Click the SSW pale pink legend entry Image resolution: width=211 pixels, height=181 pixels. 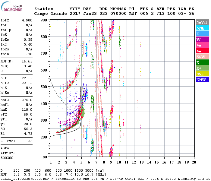pyautogui.click(x=202, y=57)
